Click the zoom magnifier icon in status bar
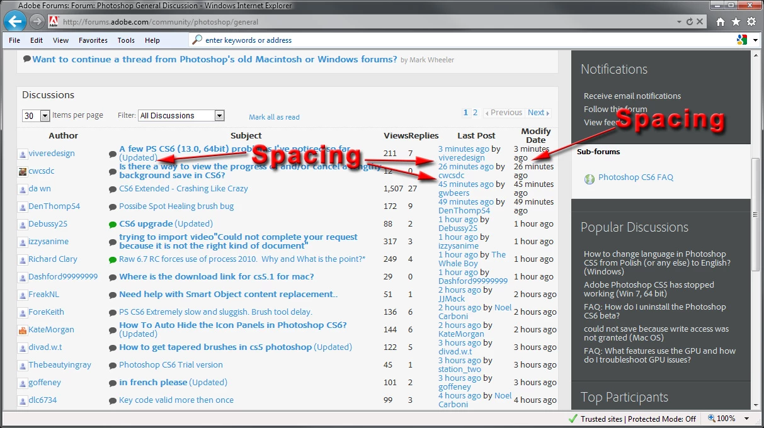Image resolution: width=764 pixels, height=428 pixels. pyautogui.click(x=712, y=419)
